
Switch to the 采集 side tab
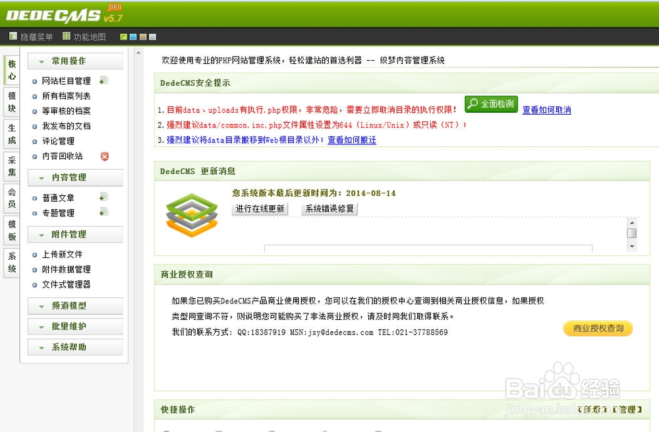coord(12,167)
